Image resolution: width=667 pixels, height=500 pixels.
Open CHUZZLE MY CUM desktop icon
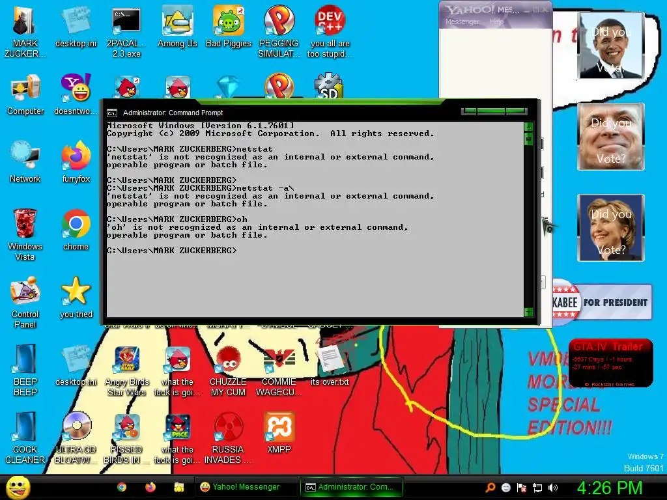(228, 372)
